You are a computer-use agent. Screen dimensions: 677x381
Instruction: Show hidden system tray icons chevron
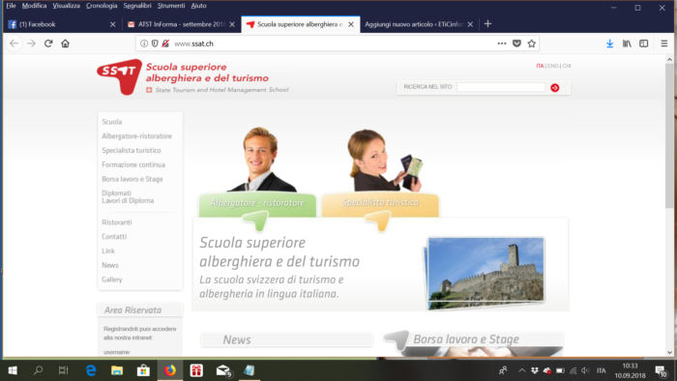521,370
